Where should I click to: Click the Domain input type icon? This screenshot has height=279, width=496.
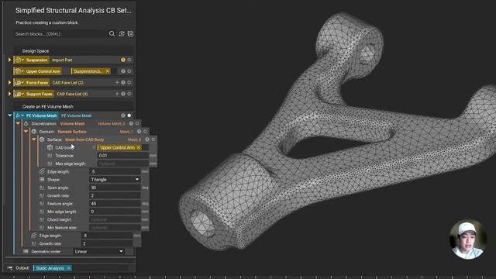pos(34,131)
